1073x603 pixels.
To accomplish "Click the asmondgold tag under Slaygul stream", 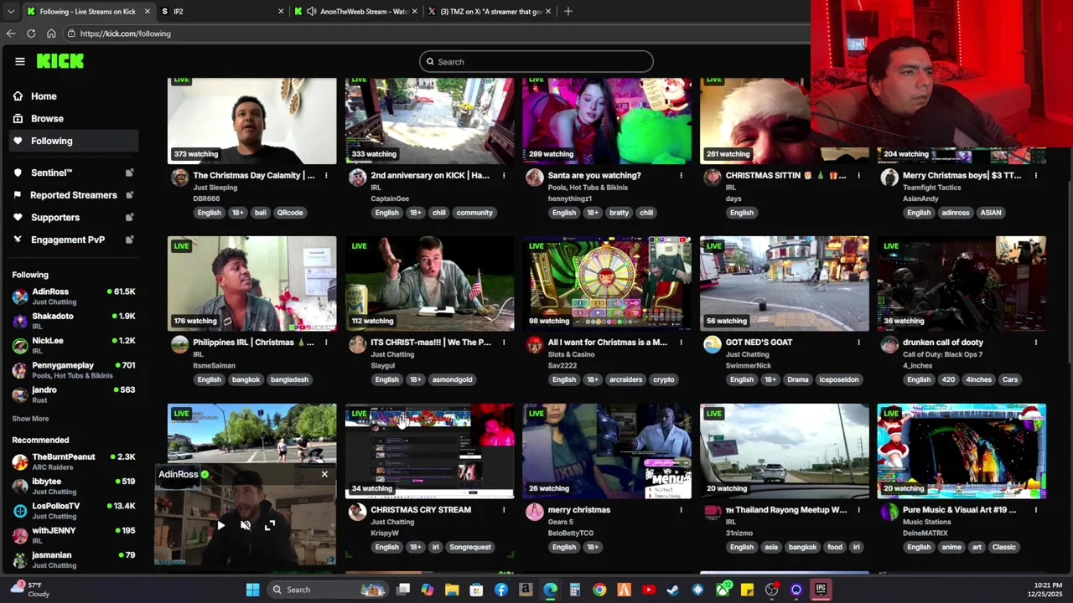I will pos(452,379).
